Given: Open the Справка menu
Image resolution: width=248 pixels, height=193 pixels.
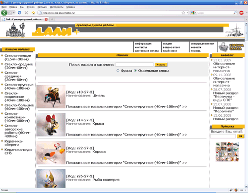Looking at the screenshot, I should point(70,7).
